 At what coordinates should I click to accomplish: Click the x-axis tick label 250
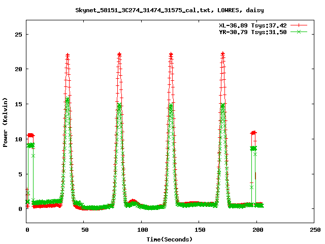(x=315, y=230)
